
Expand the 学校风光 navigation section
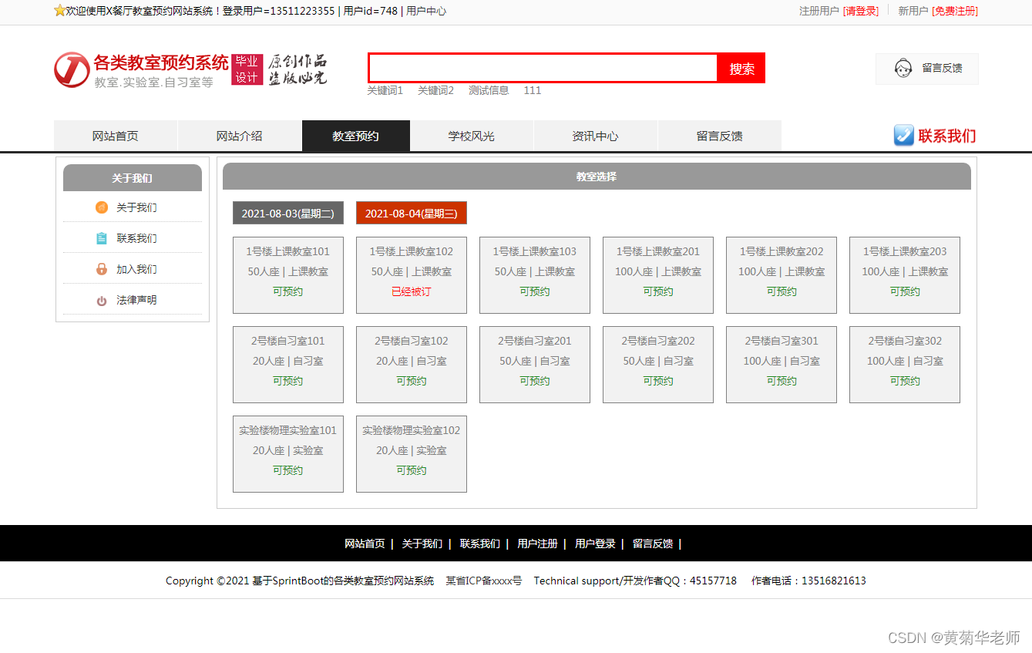(x=472, y=135)
